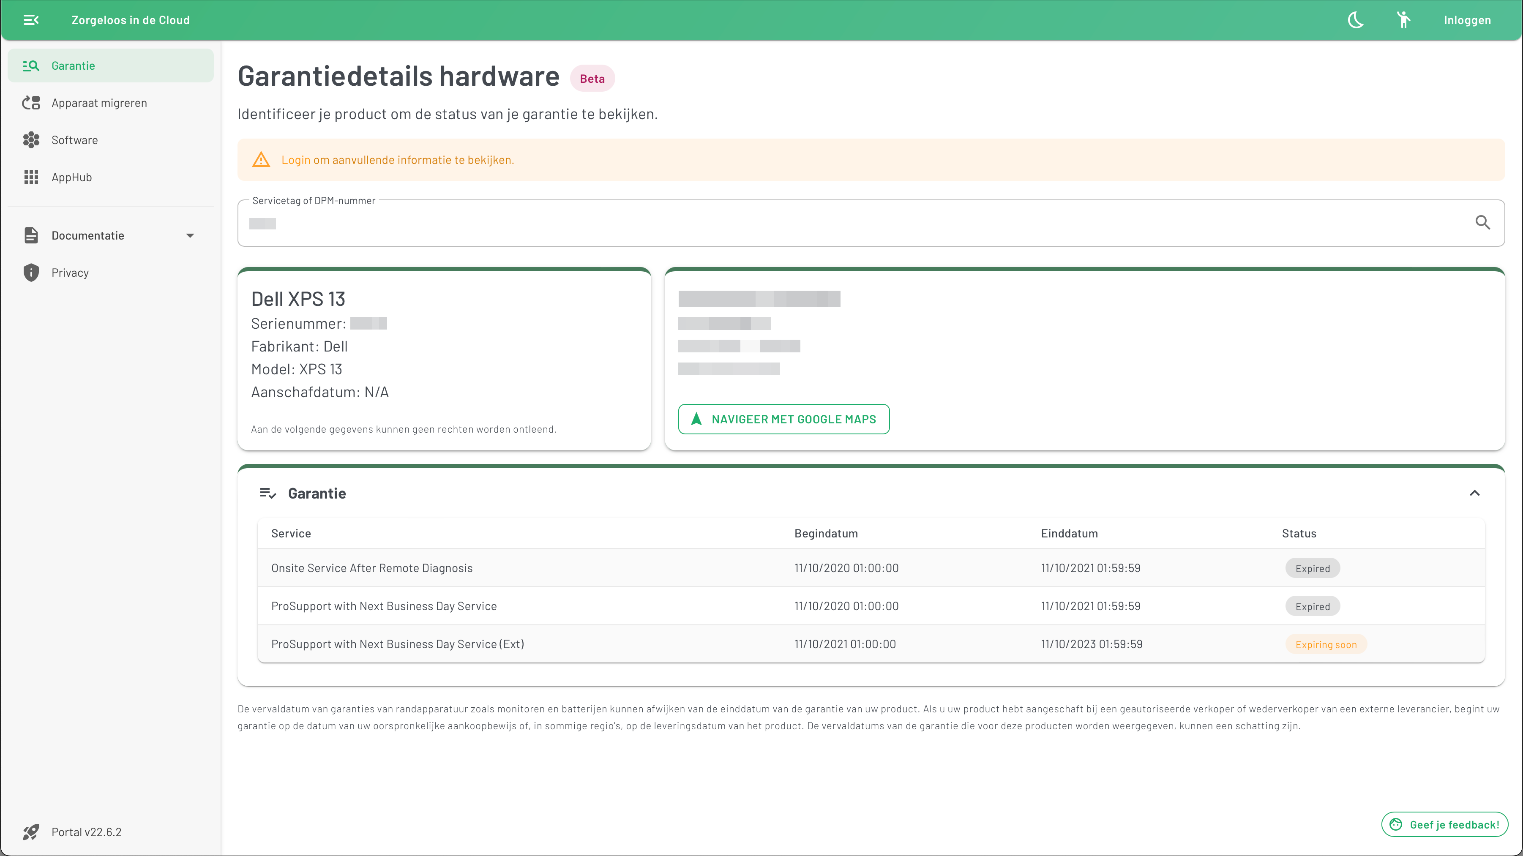Toggle the warranty status for Expired row
The width and height of the screenshot is (1523, 856).
click(1312, 567)
